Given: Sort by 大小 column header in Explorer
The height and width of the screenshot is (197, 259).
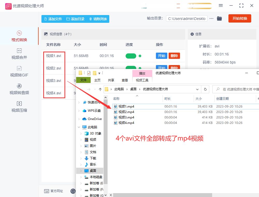Looking at the screenshot, I should [199, 99].
